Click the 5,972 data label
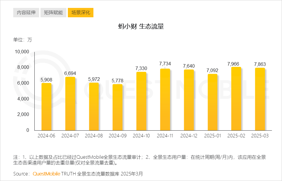 pos(94,79)
